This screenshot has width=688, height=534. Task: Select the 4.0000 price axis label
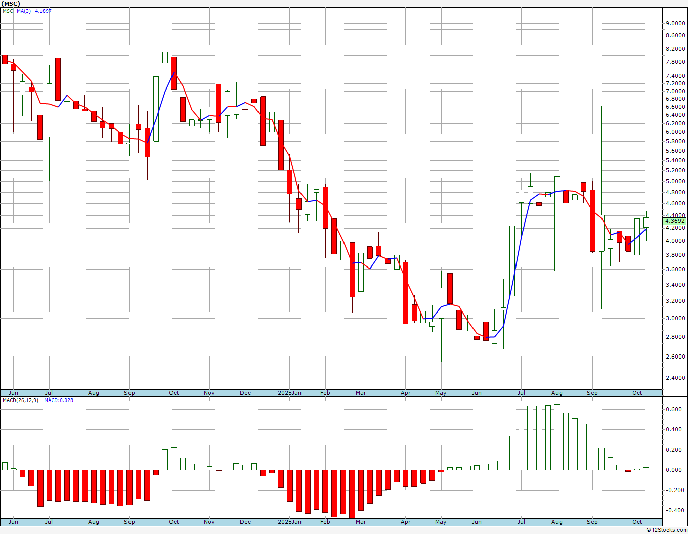pos(676,241)
